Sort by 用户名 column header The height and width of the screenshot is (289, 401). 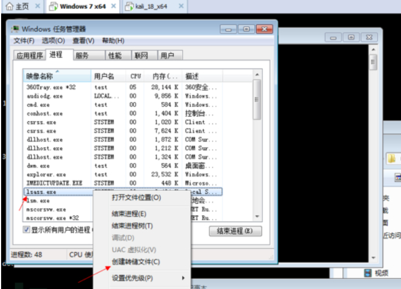pyautogui.click(x=108, y=76)
